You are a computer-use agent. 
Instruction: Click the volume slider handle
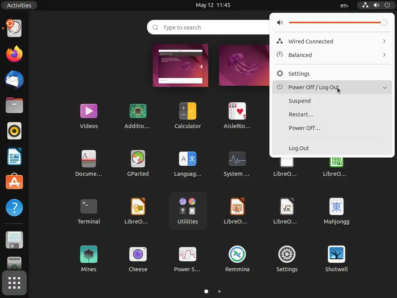pos(384,23)
